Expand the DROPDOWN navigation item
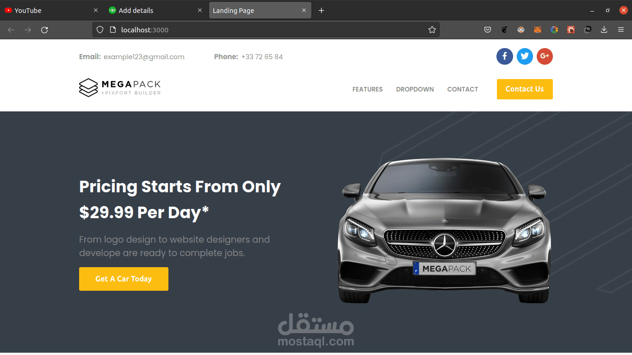The image size is (632, 355). [415, 89]
